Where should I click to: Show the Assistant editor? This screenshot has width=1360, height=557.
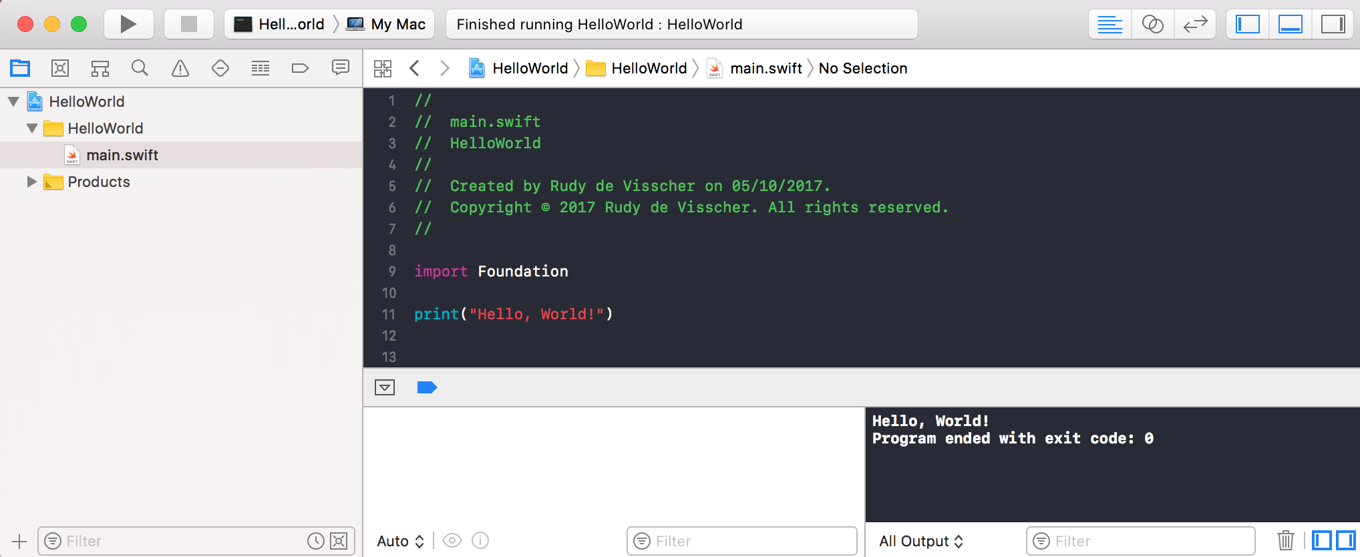pos(1152,25)
